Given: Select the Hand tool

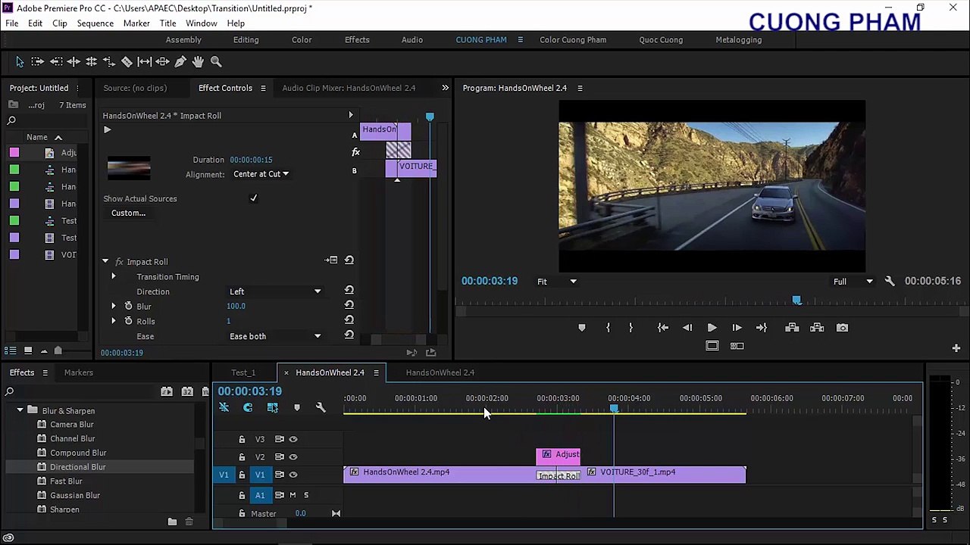Looking at the screenshot, I should [x=198, y=61].
